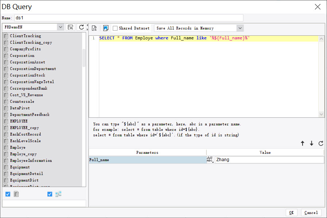This screenshot has height=218, width=327.
Task: Select the CorporationStock table
Action: (27, 75)
